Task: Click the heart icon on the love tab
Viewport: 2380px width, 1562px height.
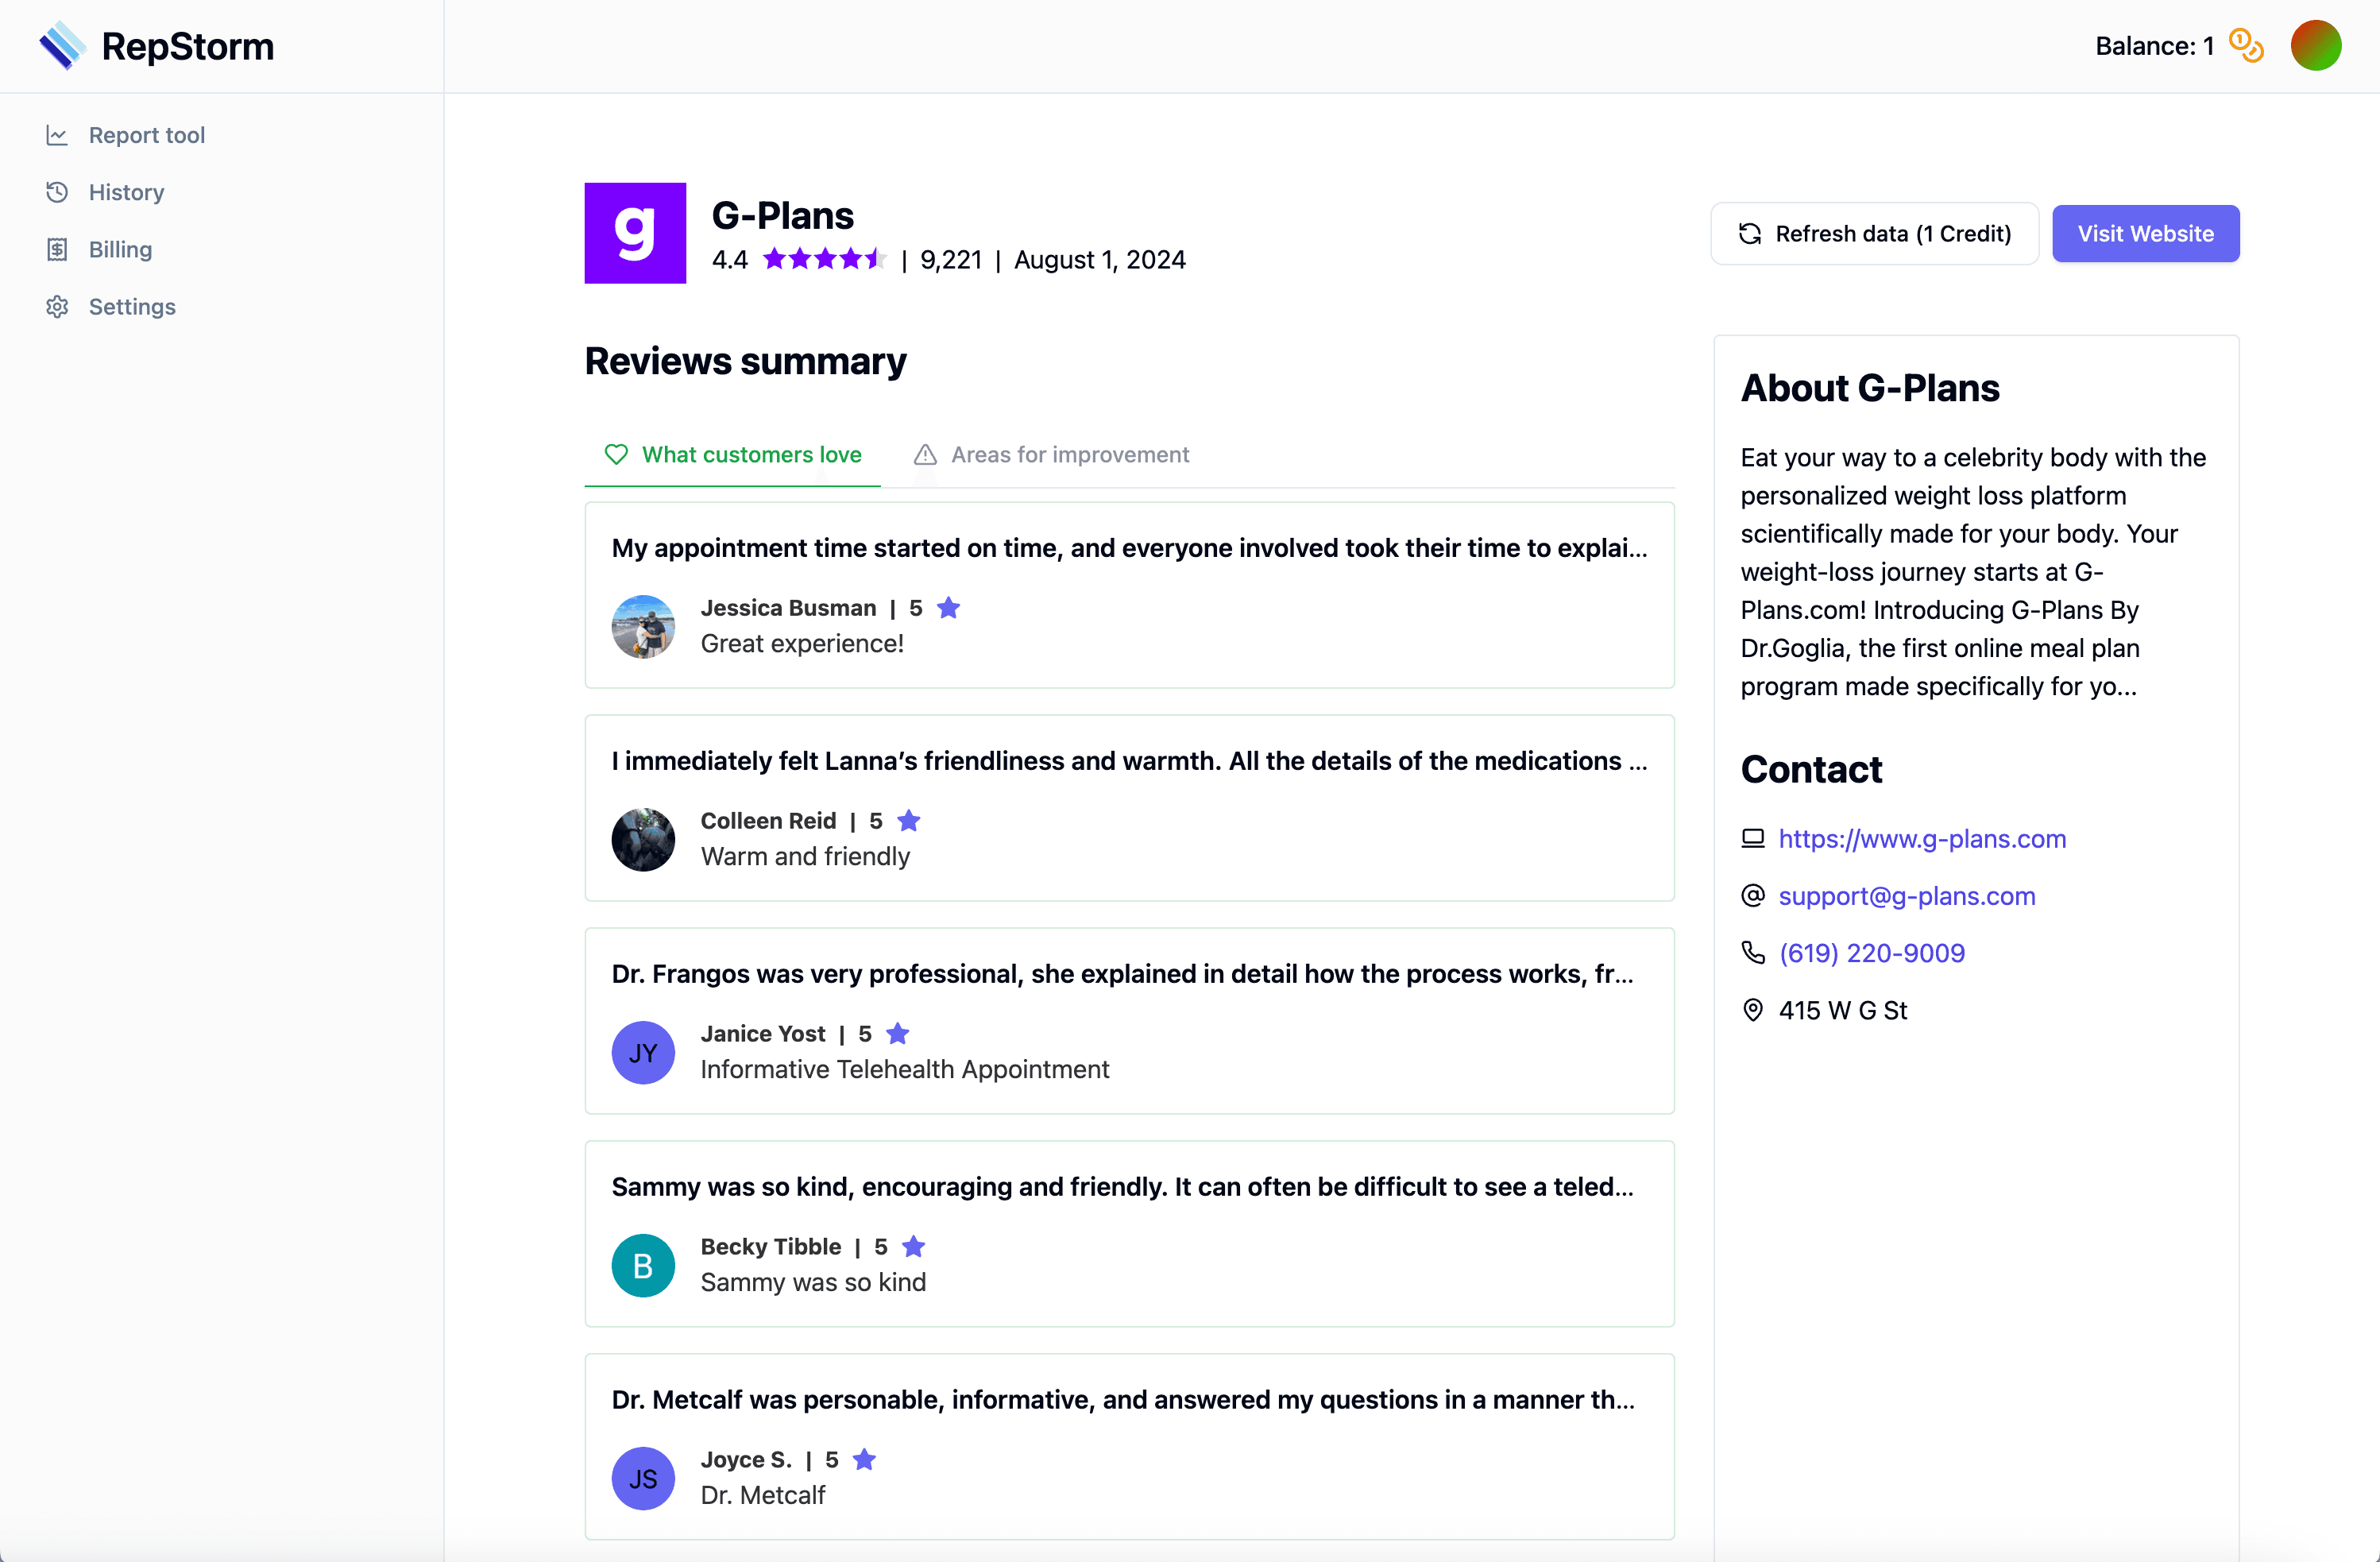Action: coord(616,454)
